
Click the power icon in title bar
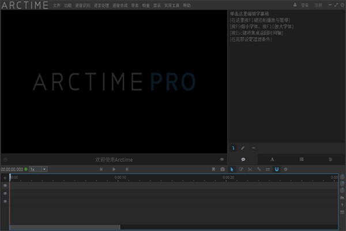[342, 5]
